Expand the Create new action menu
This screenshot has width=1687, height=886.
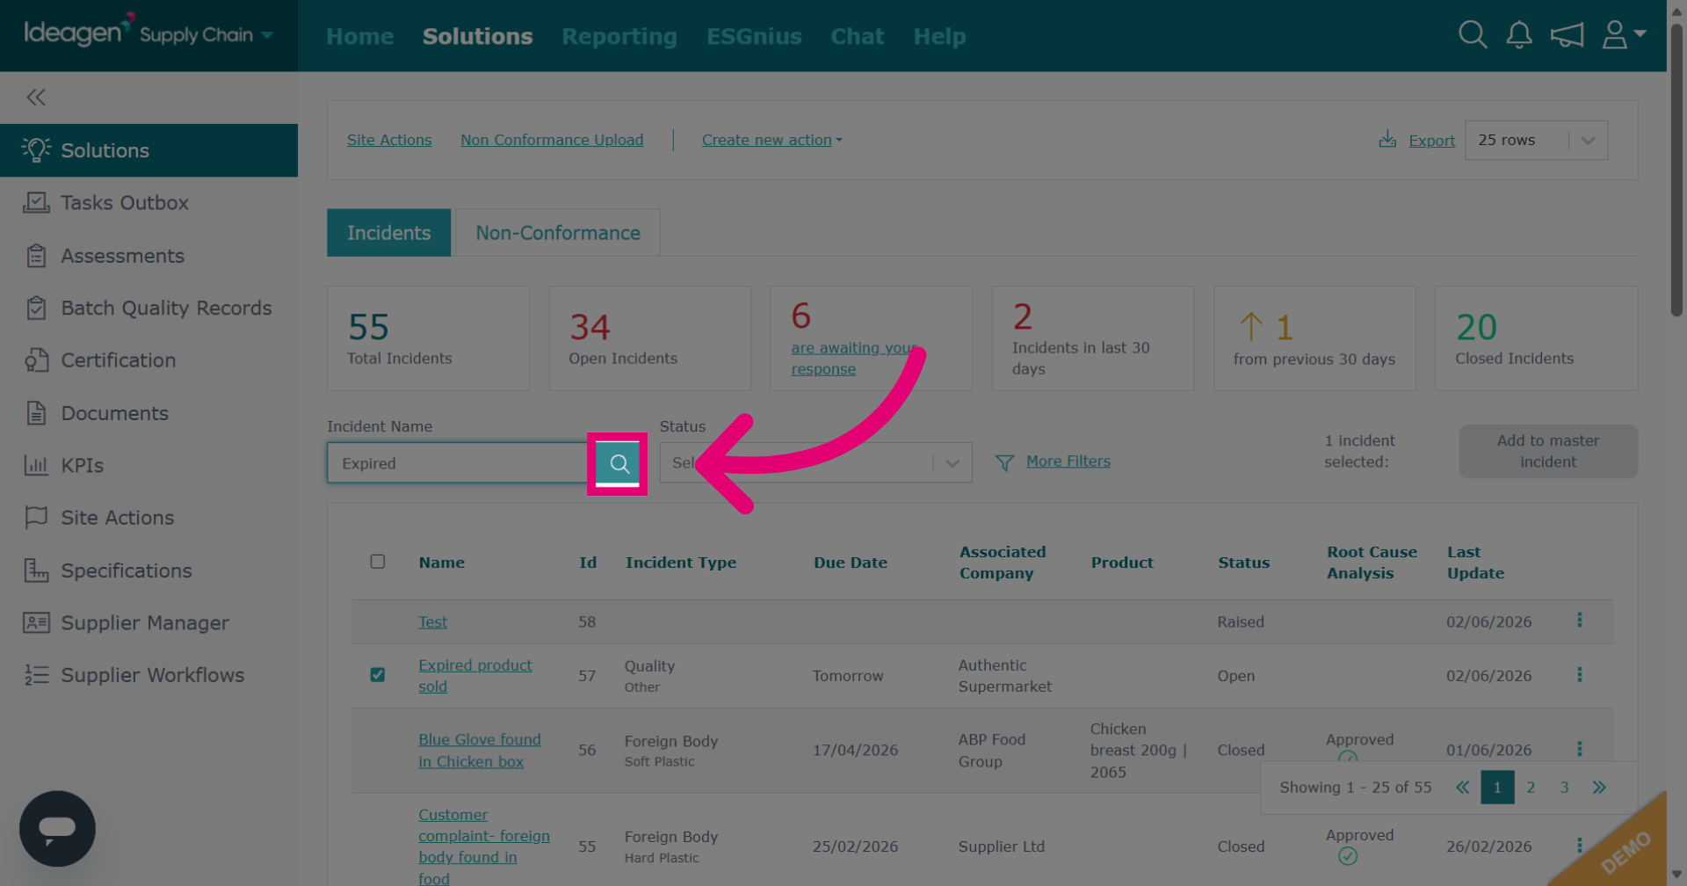771,140
